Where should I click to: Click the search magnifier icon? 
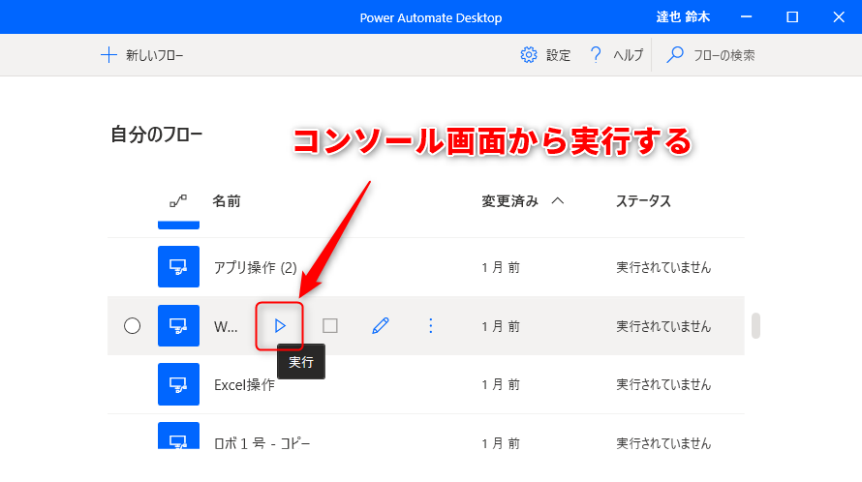point(675,55)
